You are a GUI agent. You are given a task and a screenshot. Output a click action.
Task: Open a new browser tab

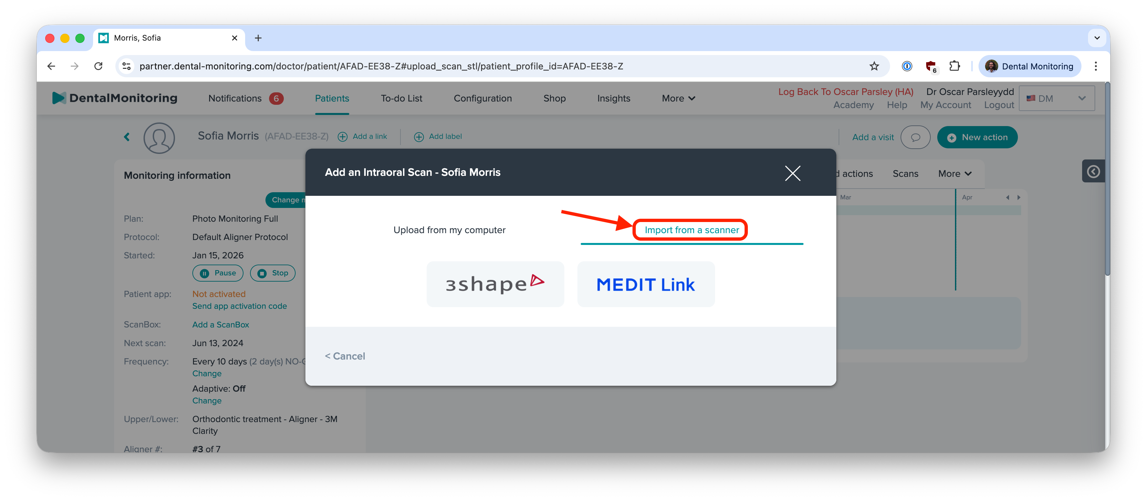(258, 38)
